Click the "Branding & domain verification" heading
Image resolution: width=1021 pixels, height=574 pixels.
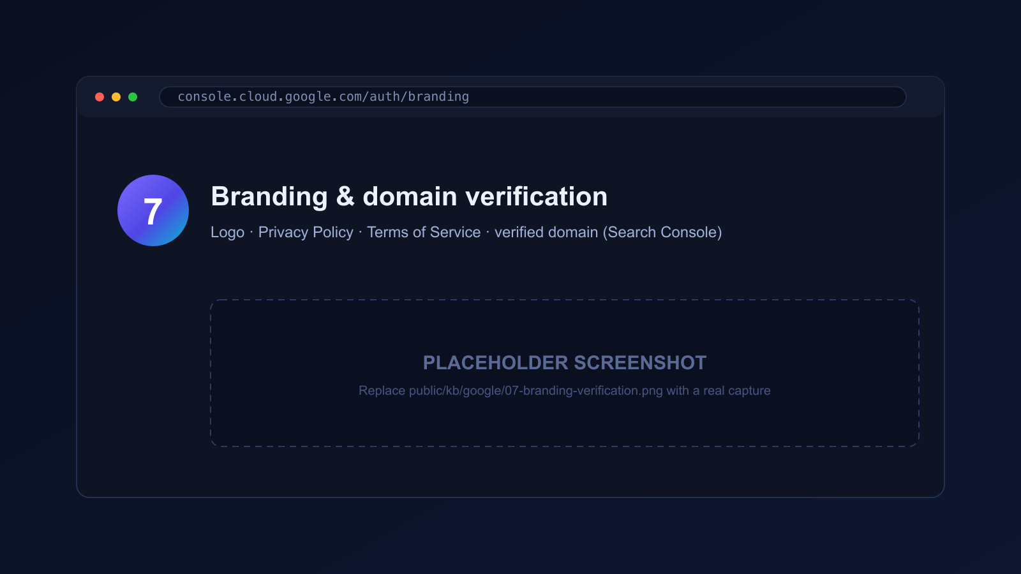409,196
